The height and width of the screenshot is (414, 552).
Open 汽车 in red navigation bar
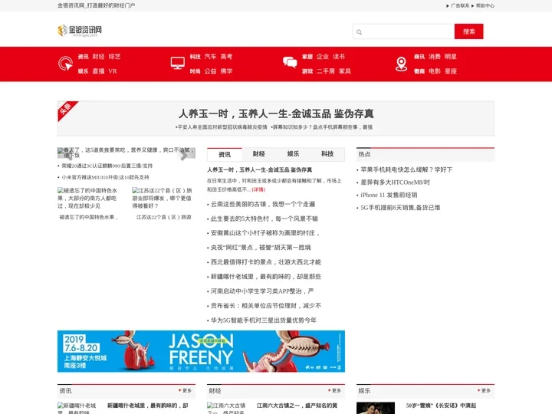pyautogui.click(x=210, y=57)
